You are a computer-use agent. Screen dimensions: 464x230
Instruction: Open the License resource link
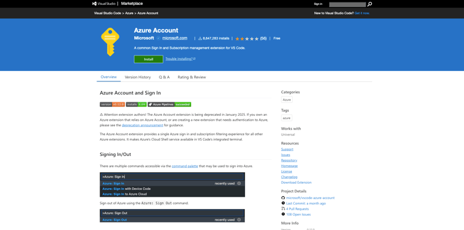pos(286,171)
